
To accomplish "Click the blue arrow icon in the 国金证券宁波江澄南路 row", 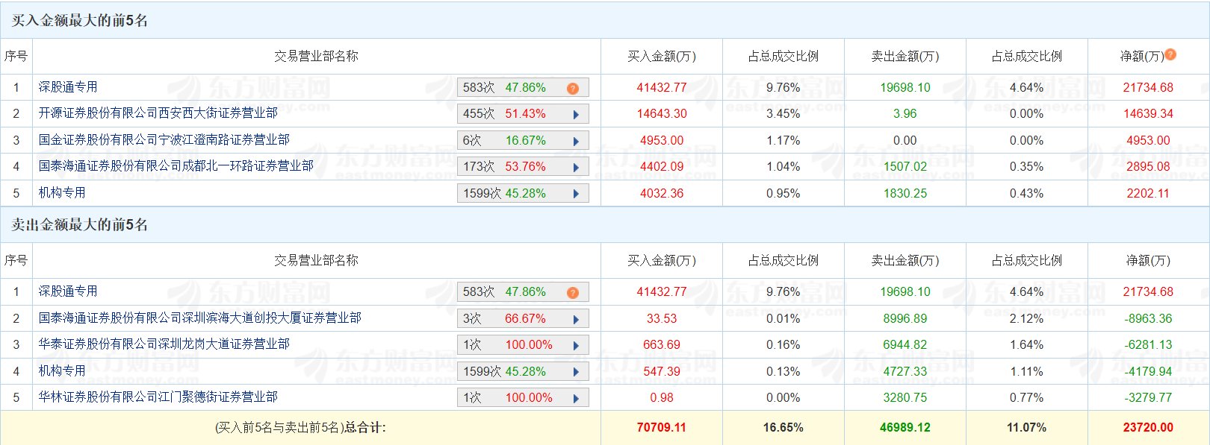I will tap(576, 141).
